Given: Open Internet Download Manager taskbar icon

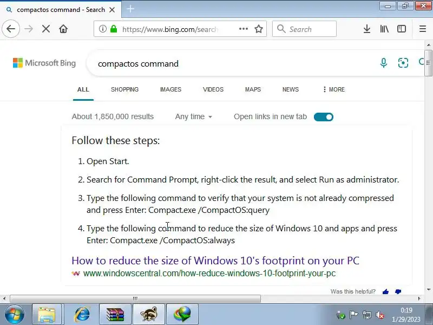Looking at the screenshot, I should pos(182,315).
